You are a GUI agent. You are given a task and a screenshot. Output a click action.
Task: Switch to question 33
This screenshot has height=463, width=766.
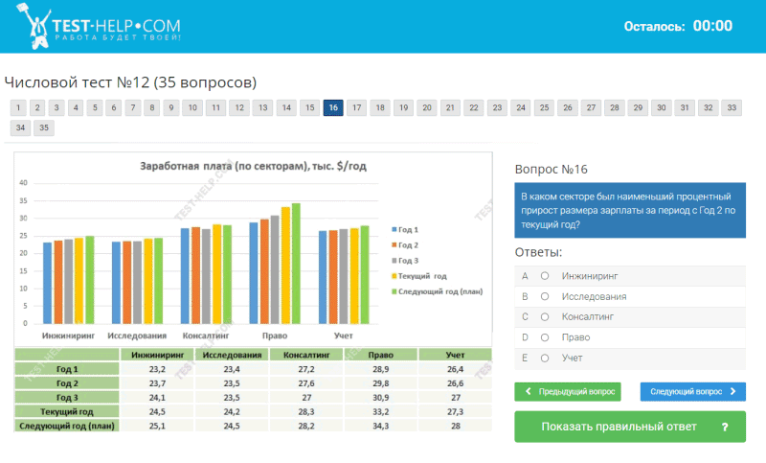pos(732,107)
